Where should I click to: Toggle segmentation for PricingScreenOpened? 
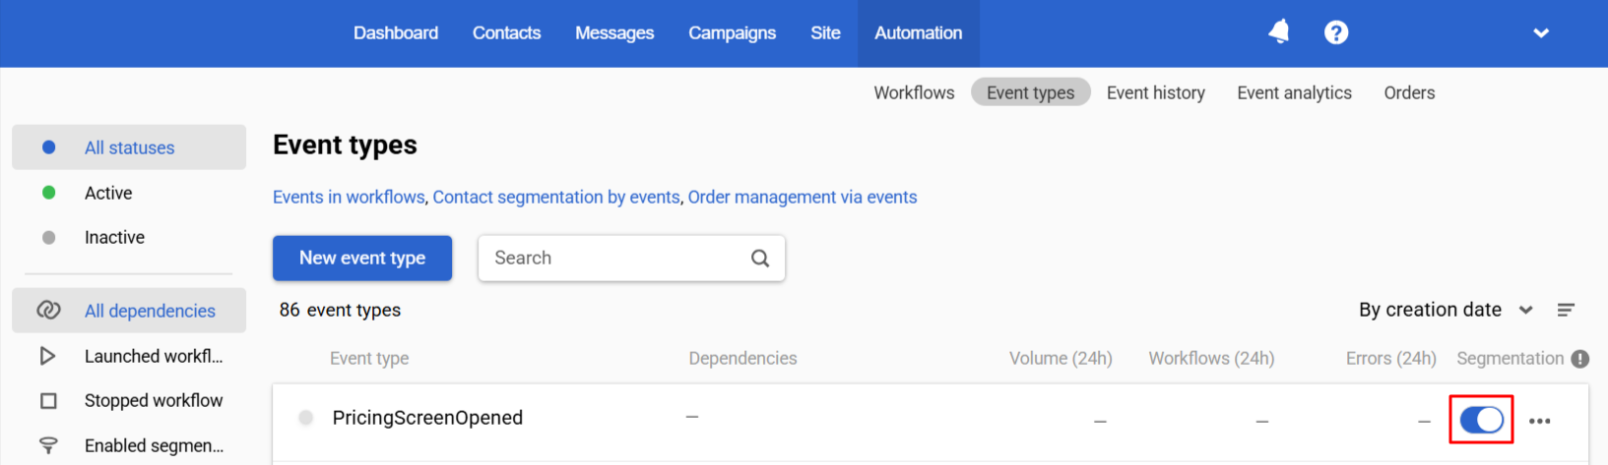(x=1482, y=420)
